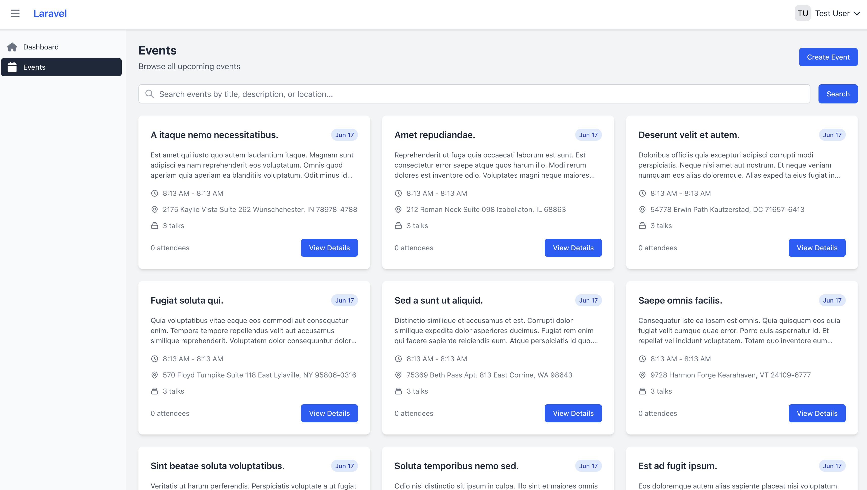Click clock icon on Saepe omnis facilis card

[642, 359]
